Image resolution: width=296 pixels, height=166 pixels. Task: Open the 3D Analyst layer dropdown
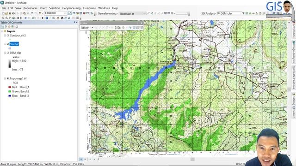[243, 13]
